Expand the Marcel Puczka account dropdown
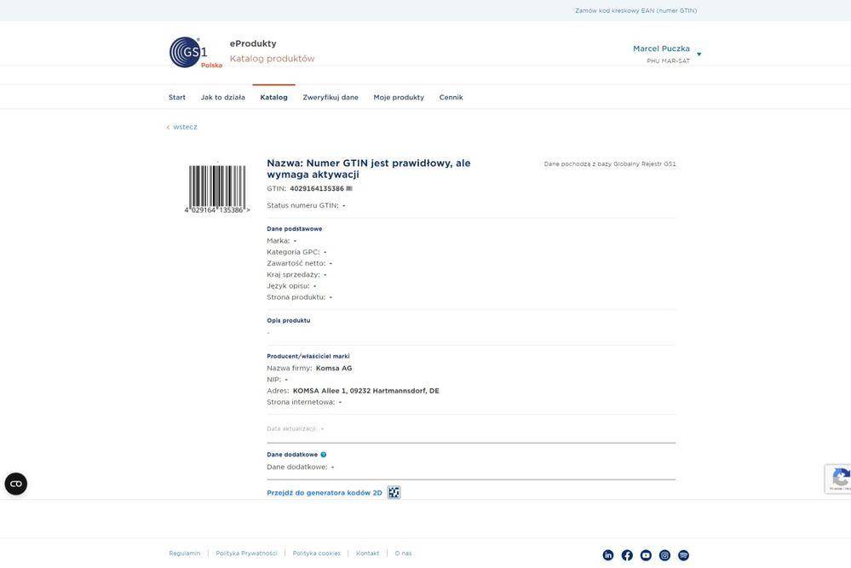 699,54
